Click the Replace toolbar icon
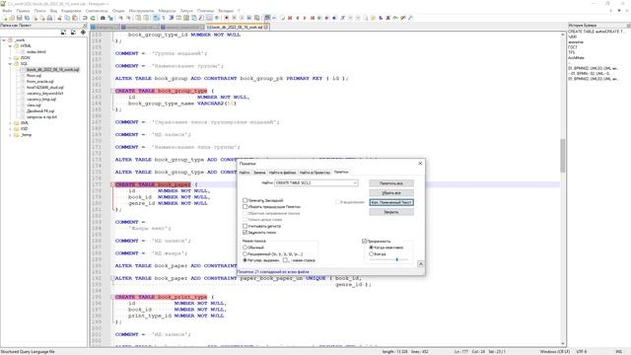The height and width of the screenshot is (355, 631). click(110, 18)
